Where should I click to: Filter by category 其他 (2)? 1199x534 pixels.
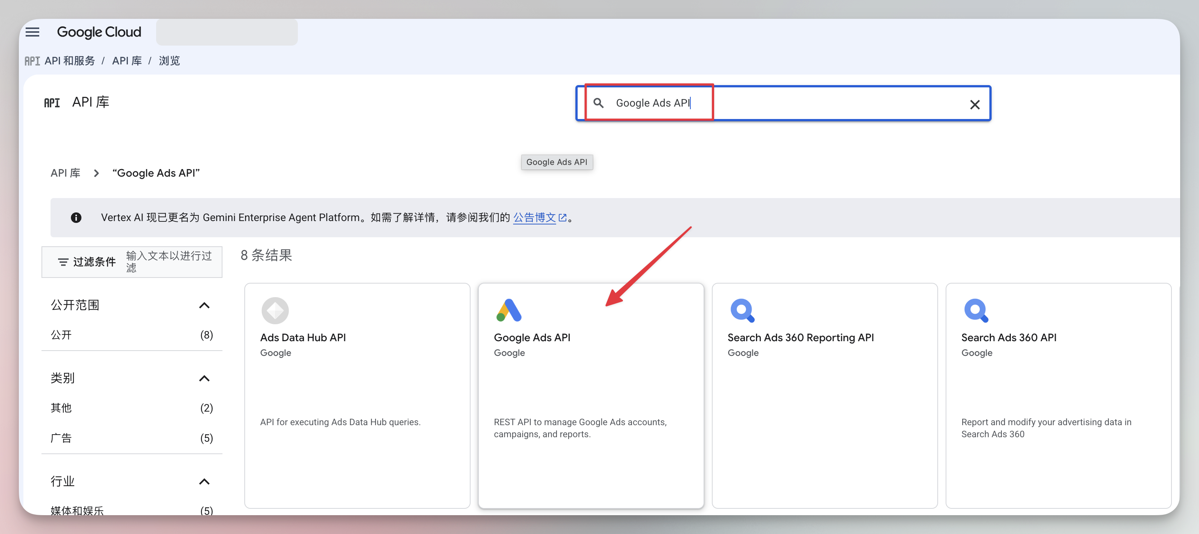coord(132,408)
